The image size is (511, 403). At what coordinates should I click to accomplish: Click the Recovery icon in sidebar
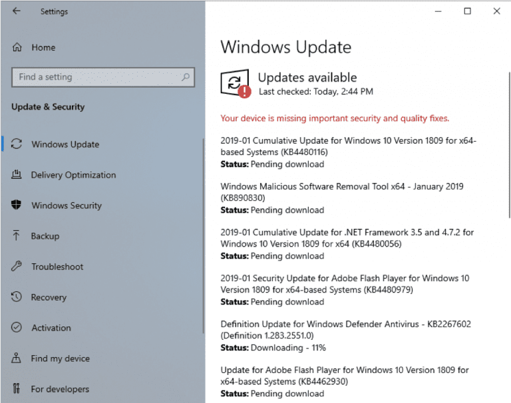tap(17, 297)
